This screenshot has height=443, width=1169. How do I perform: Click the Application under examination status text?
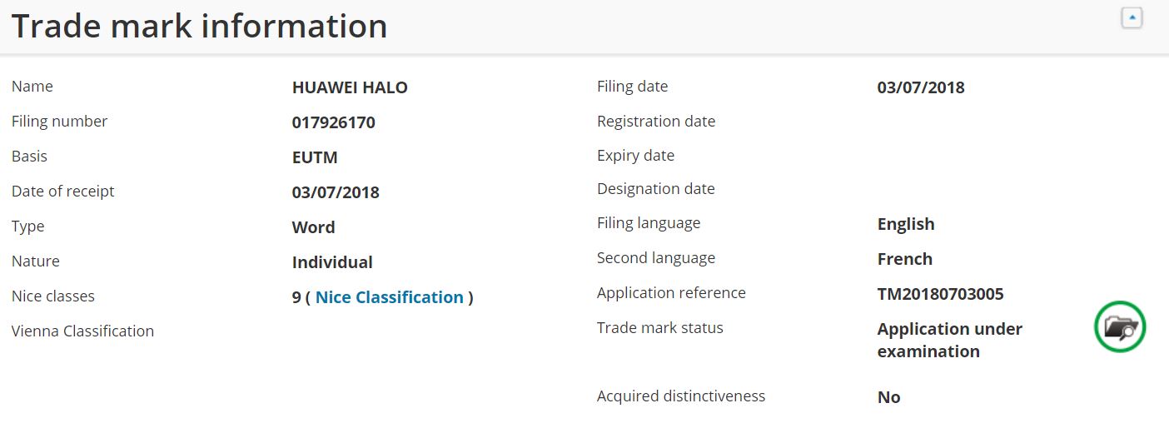949,340
